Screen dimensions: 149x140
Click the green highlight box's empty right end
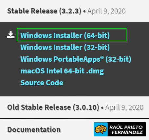[x=118, y=35]
